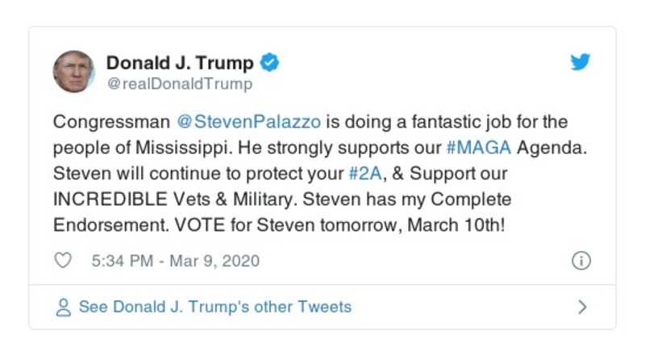
Task: Open the tweet info circle icon
Action: pos(580,261)
